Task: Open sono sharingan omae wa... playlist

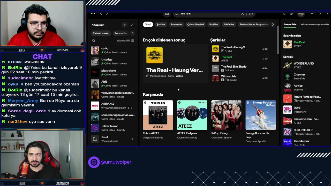Action: [x=113, y=117]
